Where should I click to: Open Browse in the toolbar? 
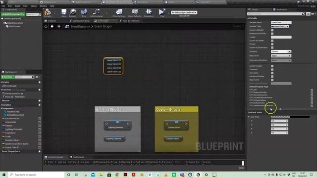(x=72, y=12)
